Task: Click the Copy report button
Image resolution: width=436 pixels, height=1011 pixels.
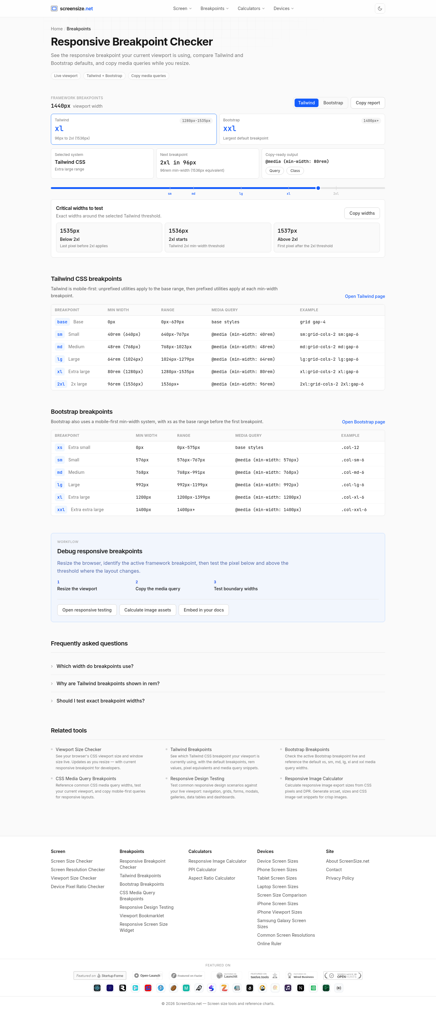Action: (368, 103)
